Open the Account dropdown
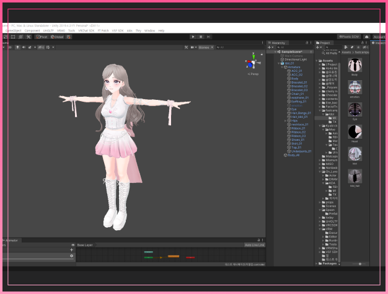 [x=379, y=37]
